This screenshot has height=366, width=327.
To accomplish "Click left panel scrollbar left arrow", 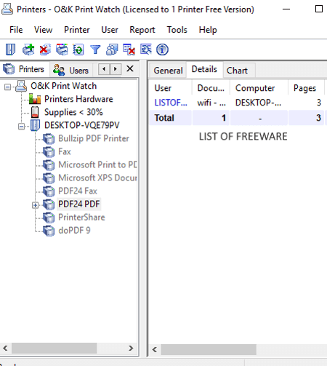I will coord(5,349).
